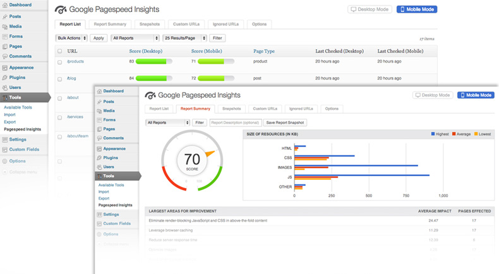
Task: Click the blue Highest legend swatch
Action: 433,134
